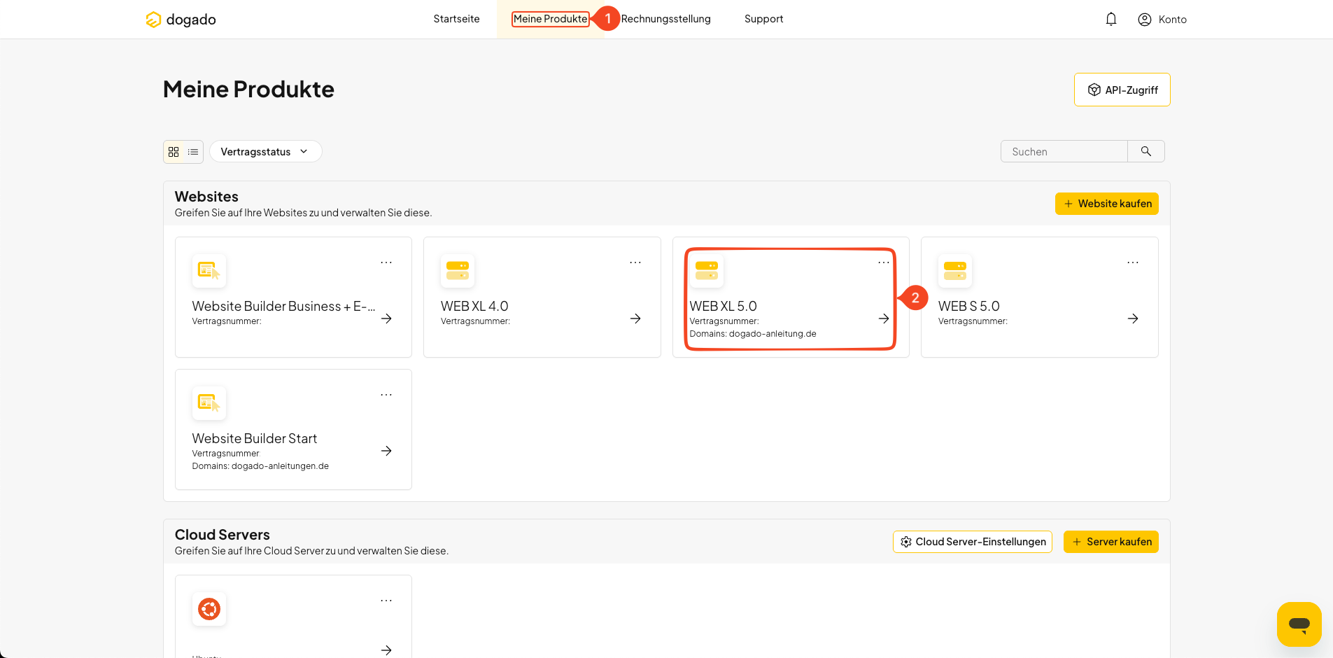Open the Support tab
This screenshot has width=1333, height=658.
click(763, 19)
